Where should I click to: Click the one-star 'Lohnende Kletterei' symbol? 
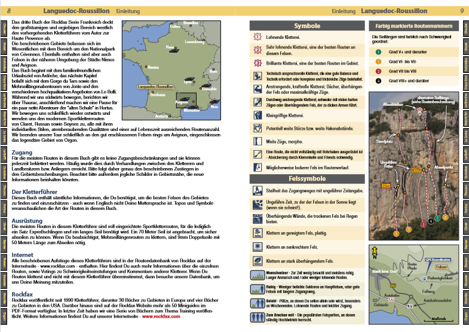click(258, 37)
